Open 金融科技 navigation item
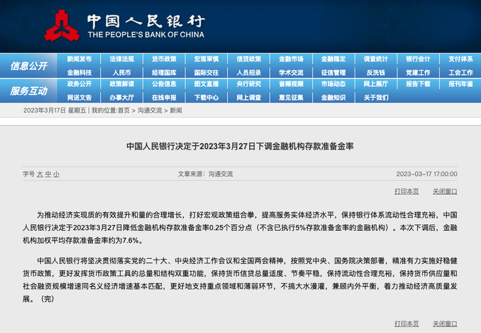This screenshot has height=333, width=481. [79, 73]
